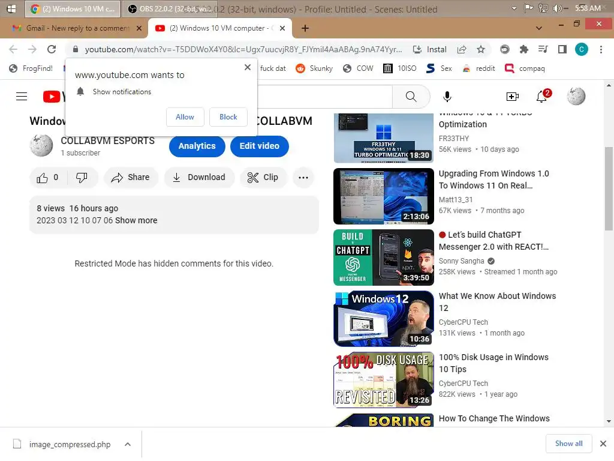The width and height of the screenshot is (614, 461).
Task: Open the compaq bookmark
Action: tap(525, 68)
